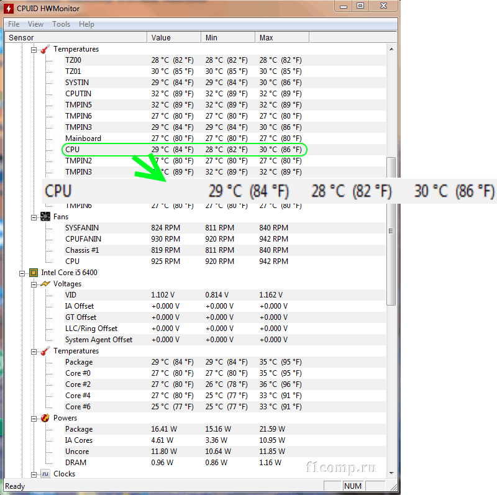Select the Core #6 temperature row
Image resolution: width=497 pixels, height=495 pixels.
pyautogui.click(x=225, y=407)
